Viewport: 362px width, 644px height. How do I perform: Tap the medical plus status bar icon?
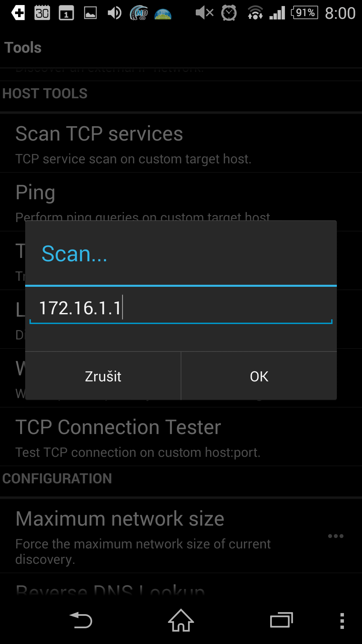click(x=18, y=13)
